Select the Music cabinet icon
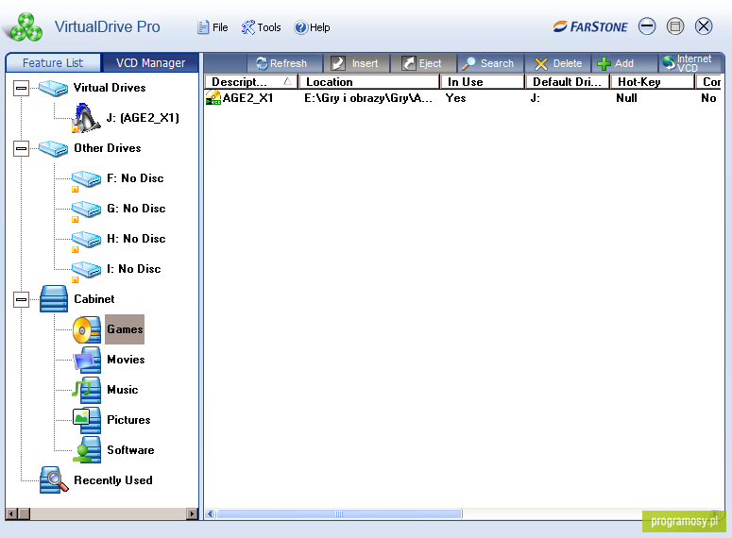This screenshot has width=732, height=538. pos(87,390)
